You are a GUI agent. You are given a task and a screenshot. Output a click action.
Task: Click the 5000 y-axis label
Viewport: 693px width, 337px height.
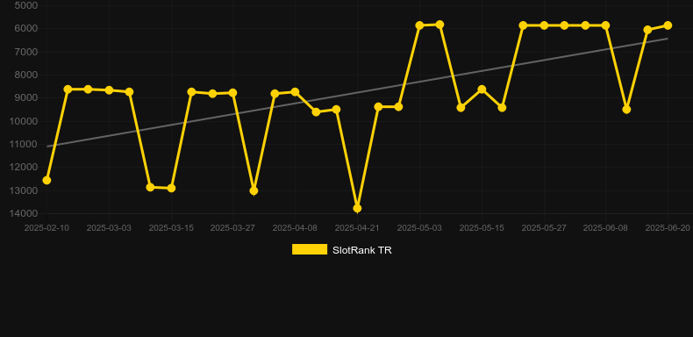[26, 6]
